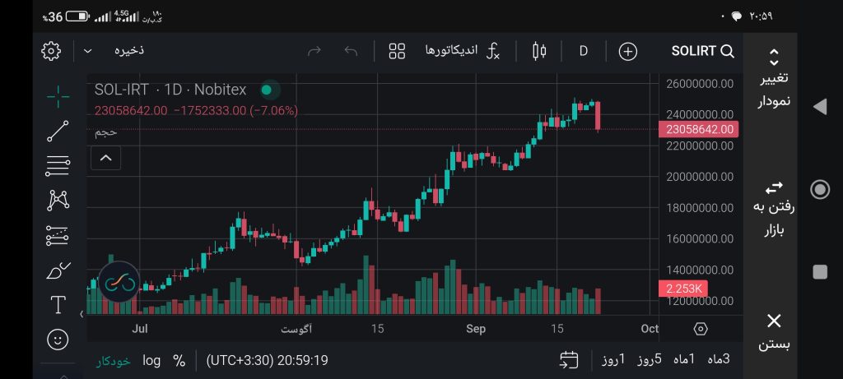Toggle log scale mode
843x379 pixels.
(151, 360)
